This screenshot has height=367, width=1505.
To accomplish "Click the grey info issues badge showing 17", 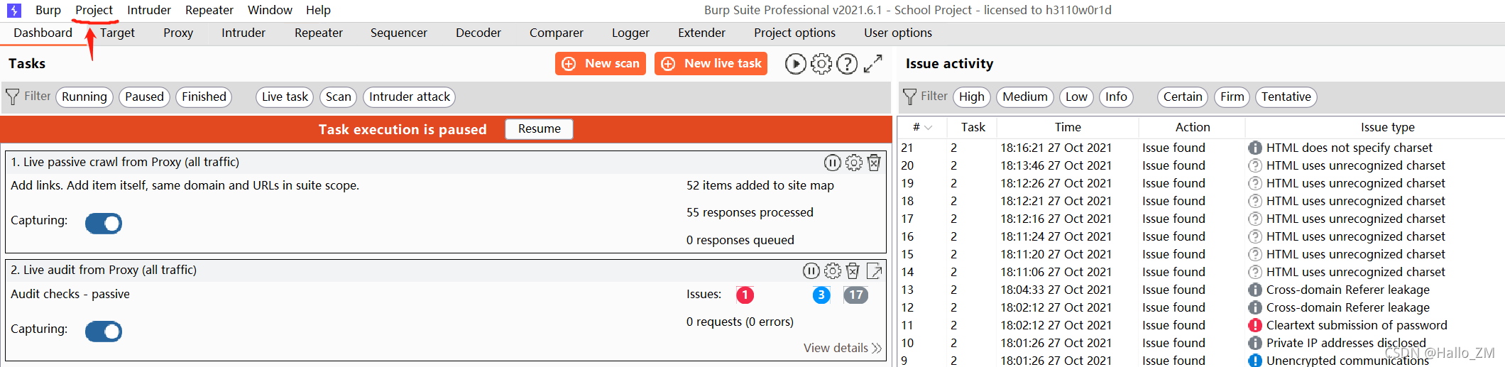I will (x=856, y=295).
